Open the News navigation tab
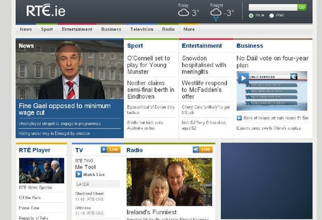This screenshot has width=322, height=220. [x=26, y=29]
